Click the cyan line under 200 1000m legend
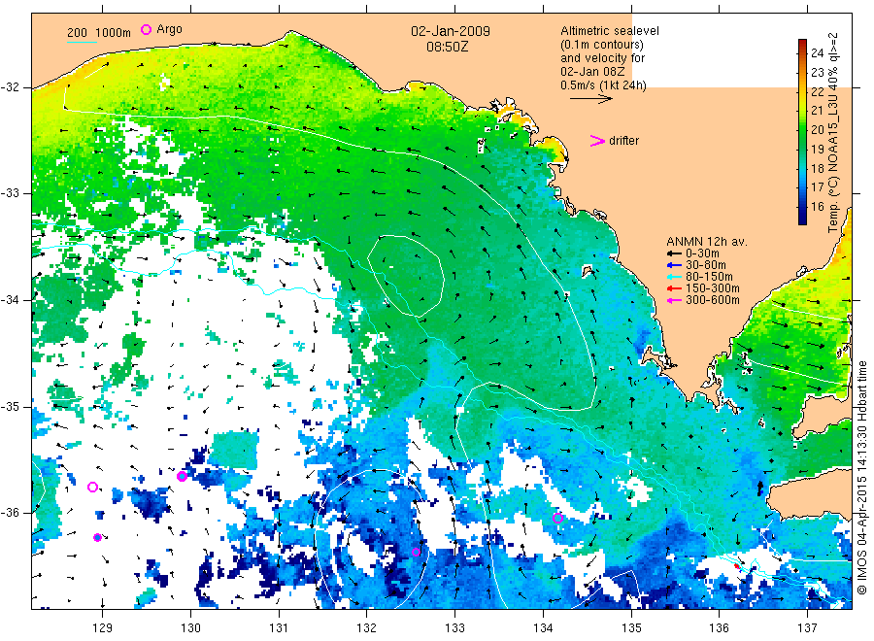The width and height of the screenshot is (874, 641). (82, 42)
